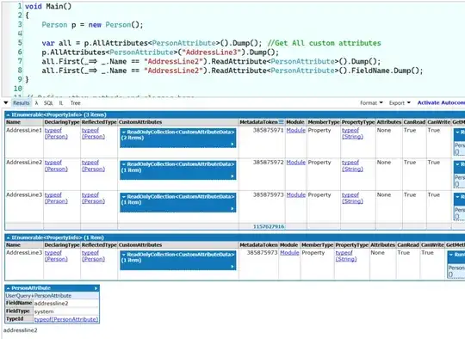Click right arrow in AddressLine1 CustomAttributes box
The image size is (465, 339).
[x=232, y=145]
